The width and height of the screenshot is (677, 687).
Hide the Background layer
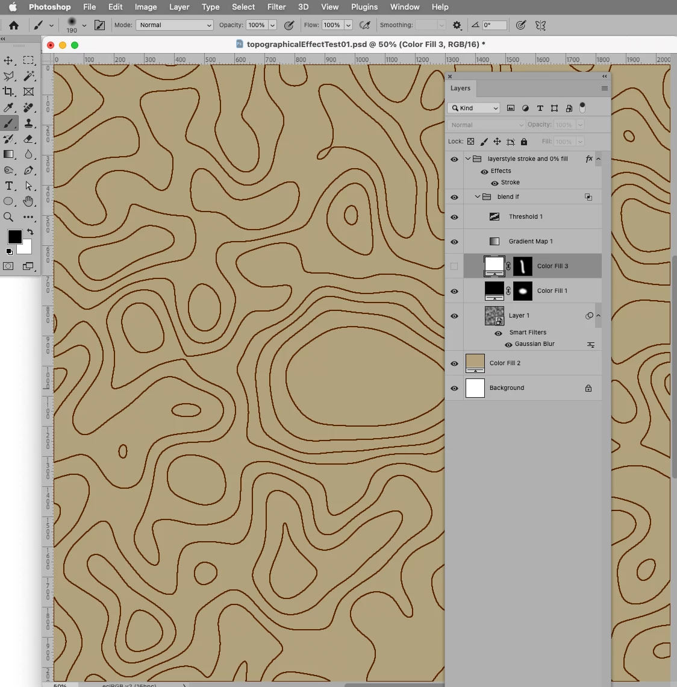[x=454, y=388]
